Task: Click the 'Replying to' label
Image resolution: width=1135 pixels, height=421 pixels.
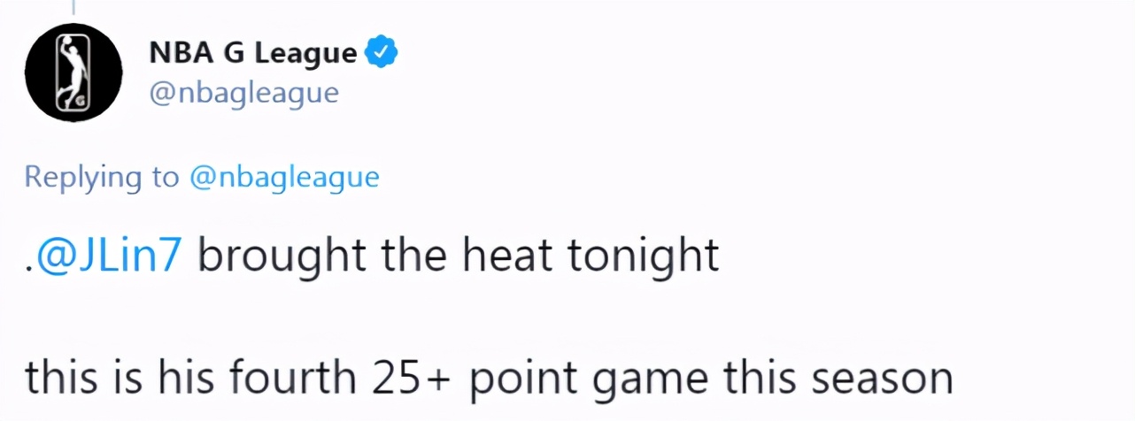Action: pos(102,177)
